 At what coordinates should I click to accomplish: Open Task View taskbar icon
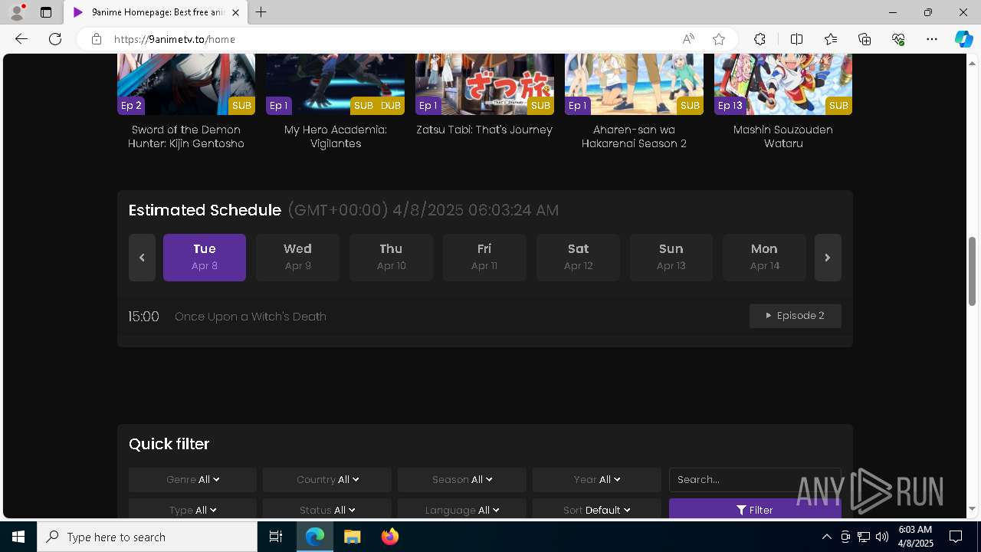click(x=276, y=537)
